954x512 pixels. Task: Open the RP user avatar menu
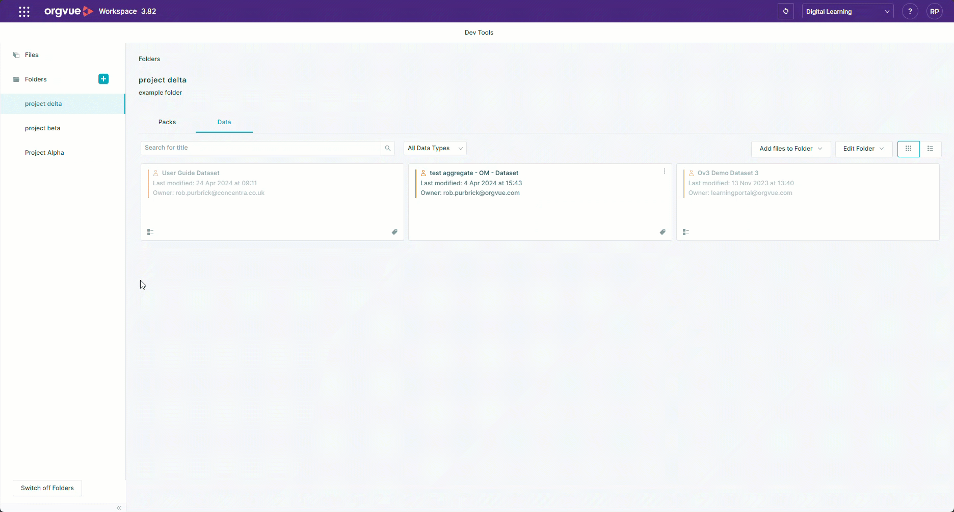click(x=934, y=11)
